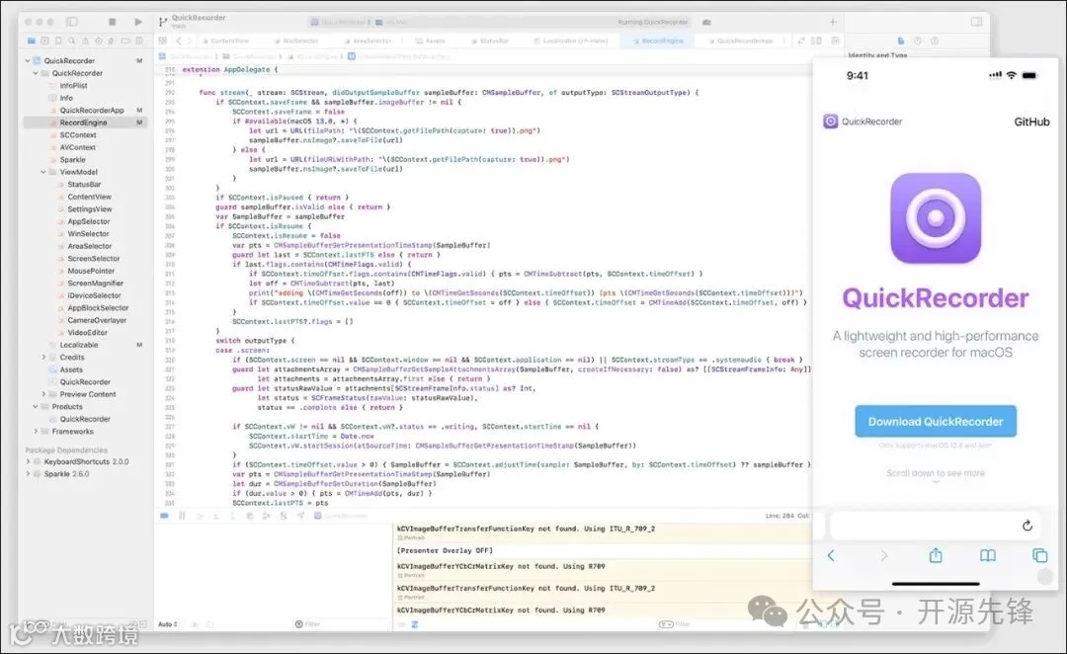Viewport: 1067px width, 654px height.
Task: Expand KeyboardShortcuts 2.0.0 package
Action: tap(28, 461)
